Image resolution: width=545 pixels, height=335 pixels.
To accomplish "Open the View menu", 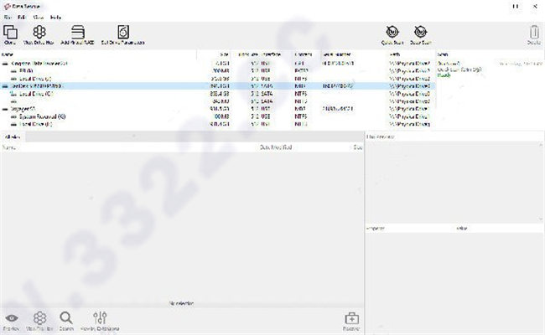I will 39,17.
